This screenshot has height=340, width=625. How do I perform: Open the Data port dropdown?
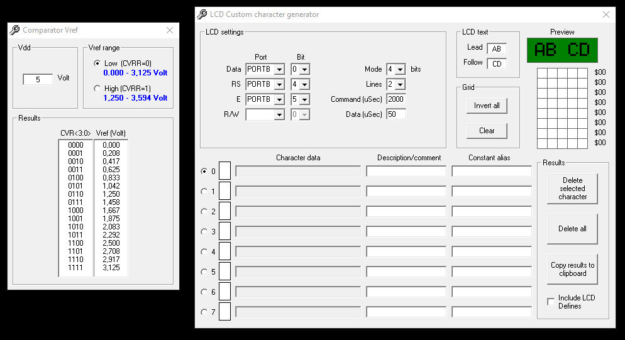point(279,69)
